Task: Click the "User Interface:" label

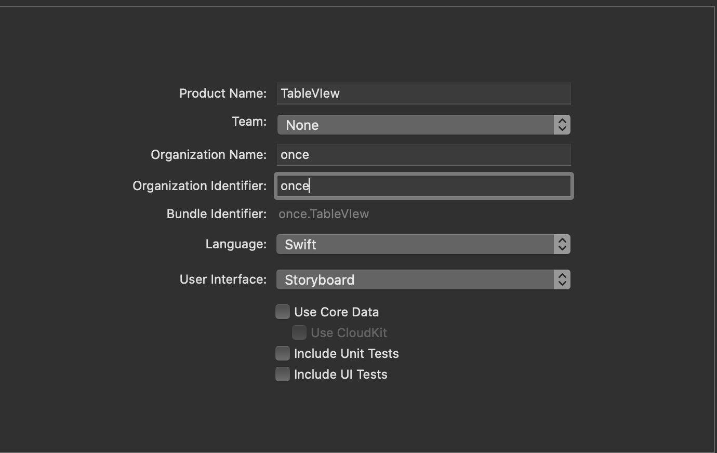Action: click(x=223, y=279)
